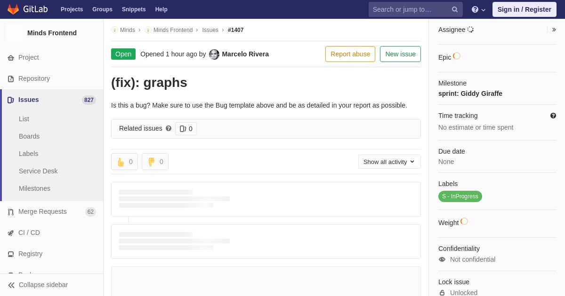Click Marcelo Rivera's avatar image

[214, 54]
